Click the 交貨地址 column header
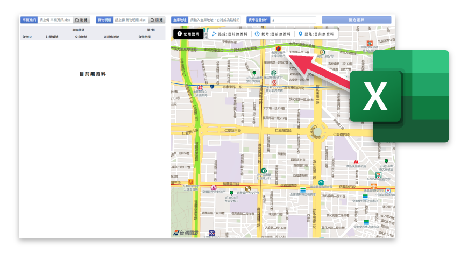The width and height of the screenshot is (468, 253). 81,37
